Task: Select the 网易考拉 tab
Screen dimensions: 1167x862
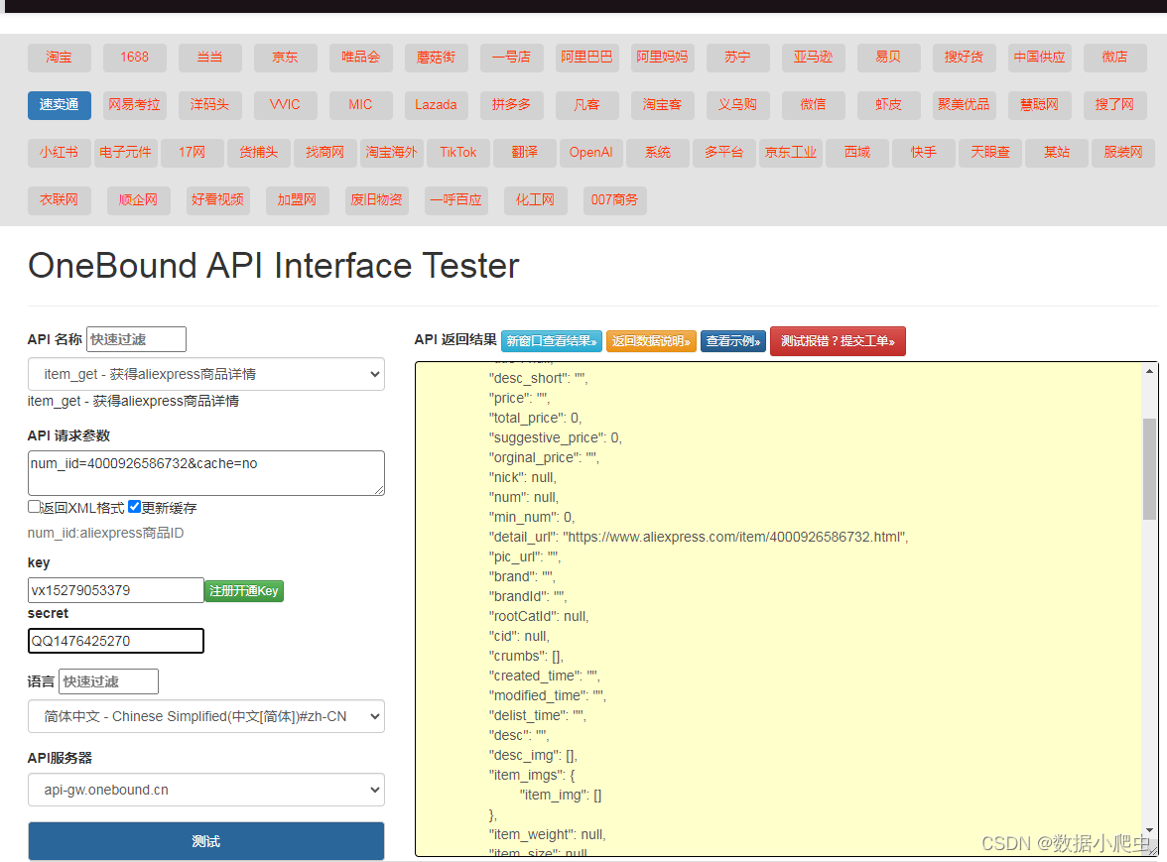Action: (135, 105)
